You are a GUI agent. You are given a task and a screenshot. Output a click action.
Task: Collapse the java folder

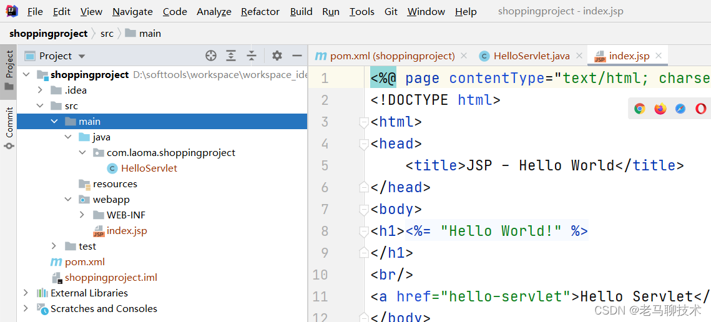tap(68, 137)
